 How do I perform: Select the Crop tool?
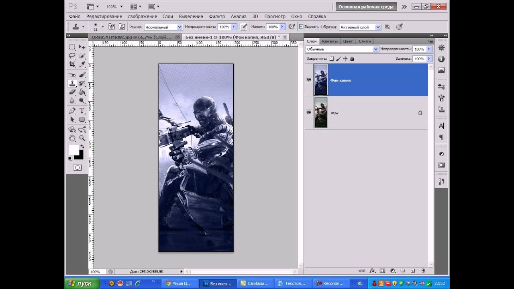pos(72,64)
